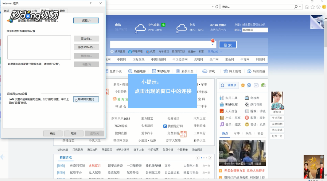Click the 特价旅游 travel icon

[249, 71]
